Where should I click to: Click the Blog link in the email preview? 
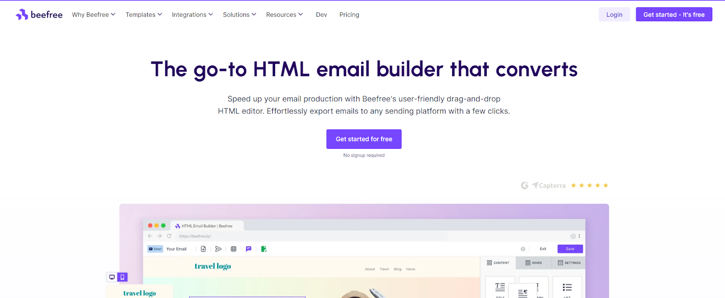(x=397, y=269)
